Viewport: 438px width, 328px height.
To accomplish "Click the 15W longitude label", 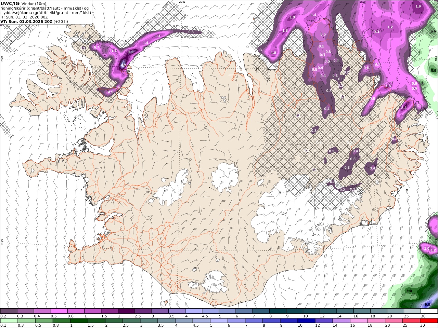I will click(x=362, y=2).
